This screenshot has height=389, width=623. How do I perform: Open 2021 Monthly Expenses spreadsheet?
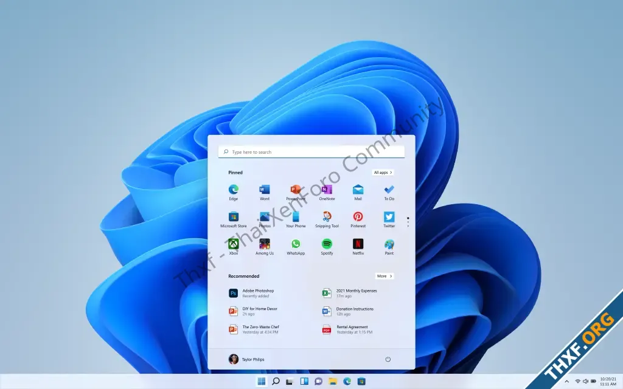click(349, 294)
